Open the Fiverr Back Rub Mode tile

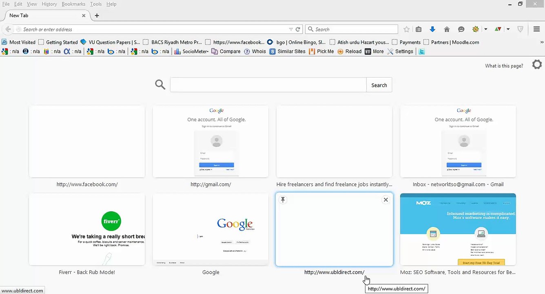click(87, 229)
